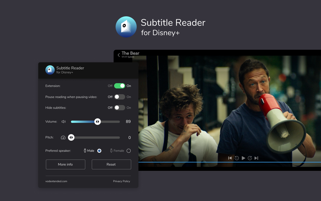Click the 'Hide subtitles:' label
The width and height of the screenshot is (321, 201).
coord(56,108)
